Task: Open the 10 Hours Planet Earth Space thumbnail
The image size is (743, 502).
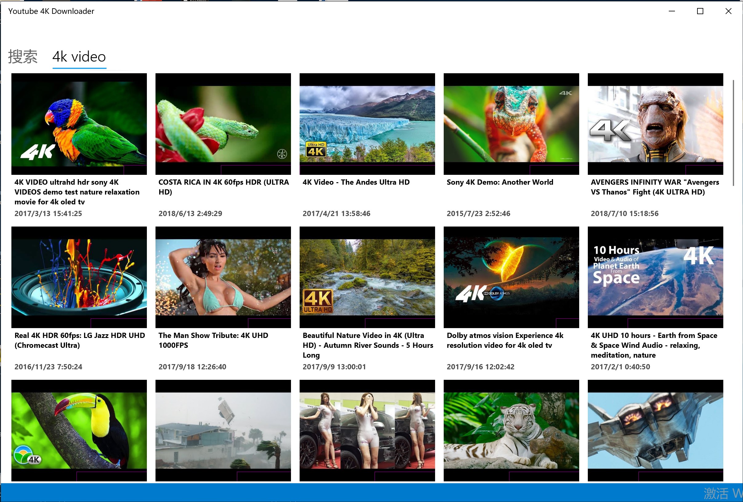Action: [x=655, y=277]
